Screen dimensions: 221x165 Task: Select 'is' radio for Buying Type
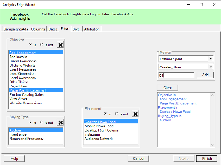point(30,122)
